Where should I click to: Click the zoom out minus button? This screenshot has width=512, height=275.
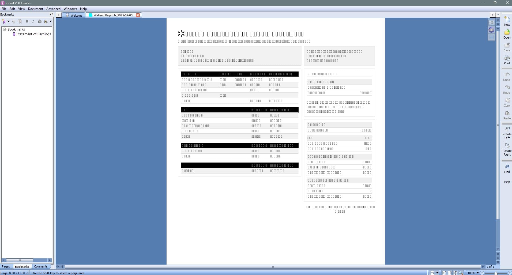click(x=482, y=273)
